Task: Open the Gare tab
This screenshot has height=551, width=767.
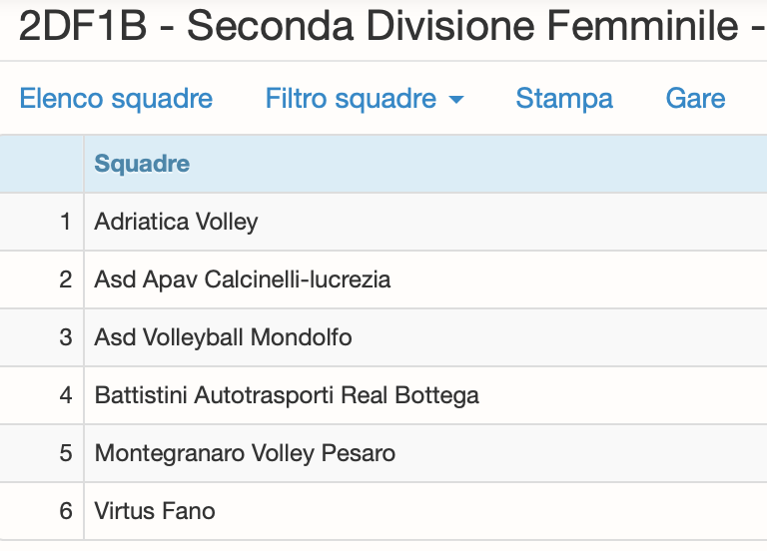Action: (695, 98)
